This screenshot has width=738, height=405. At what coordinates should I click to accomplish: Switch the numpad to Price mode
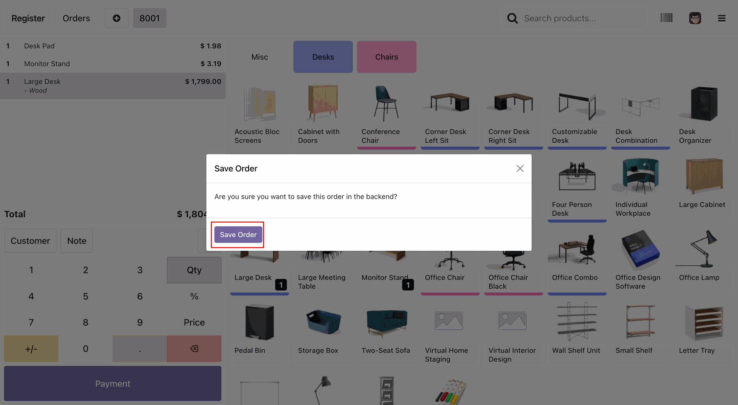[x=194, y=322]
